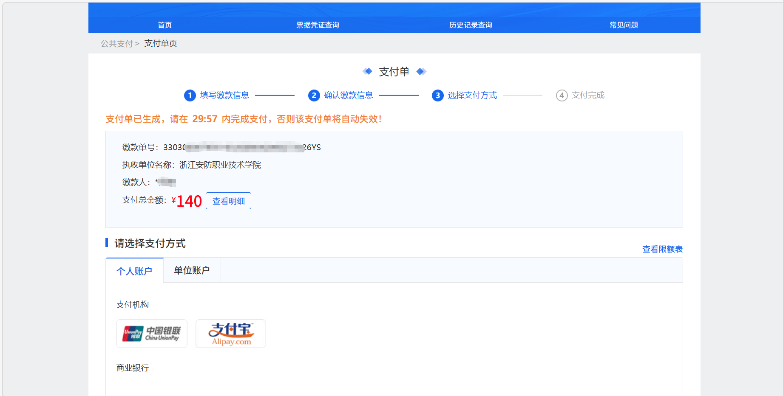Click step 3 circle icon
Viewport: 783px width, 396px height.
[x=437, y=95]
